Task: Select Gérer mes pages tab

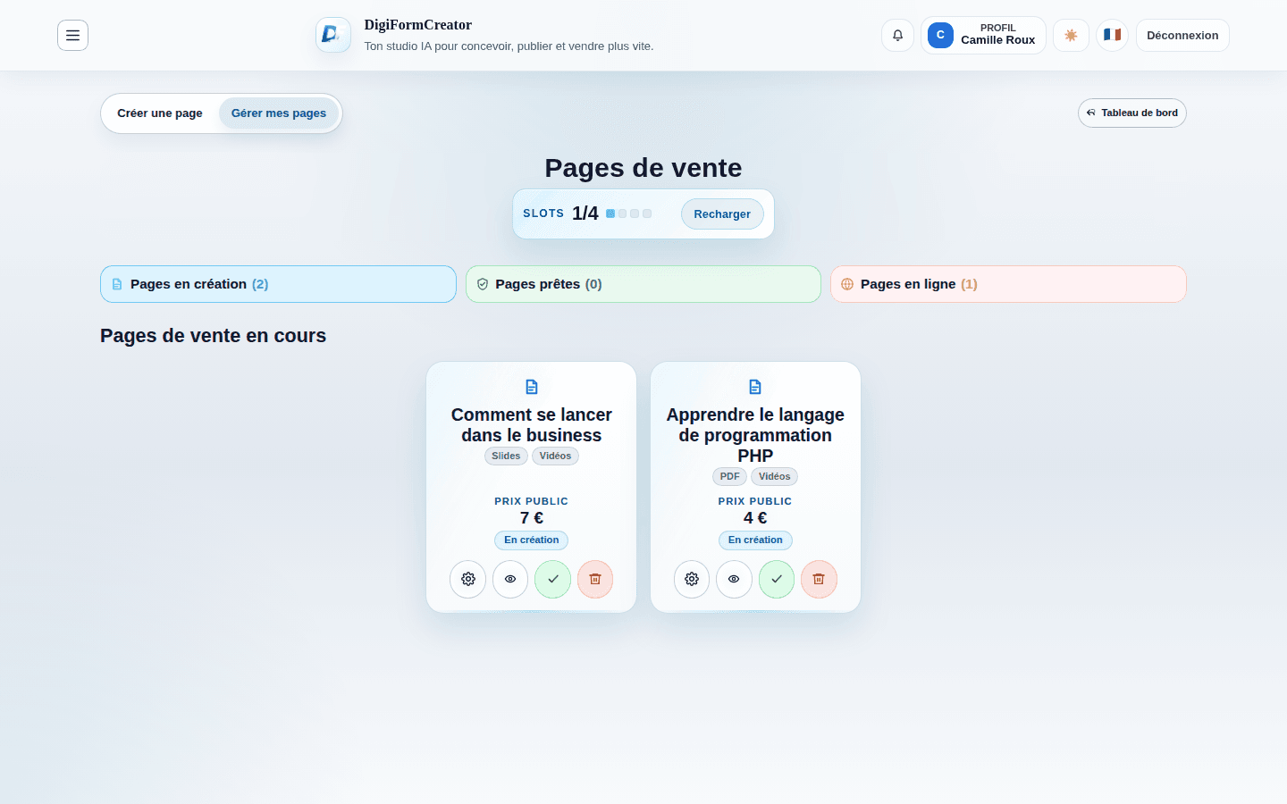Action: (279, 113)
